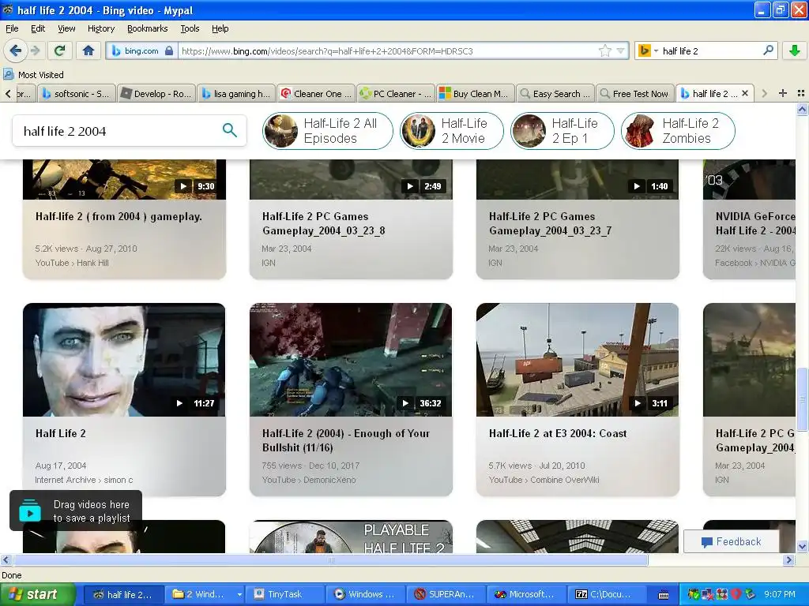Select the Half-Life 2 All Episodes suggestion
809x606 pixels.
point(328,131)
